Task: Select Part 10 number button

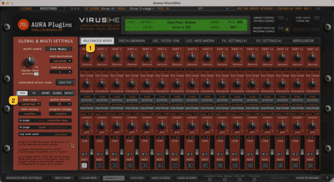Action: [220, 165]
